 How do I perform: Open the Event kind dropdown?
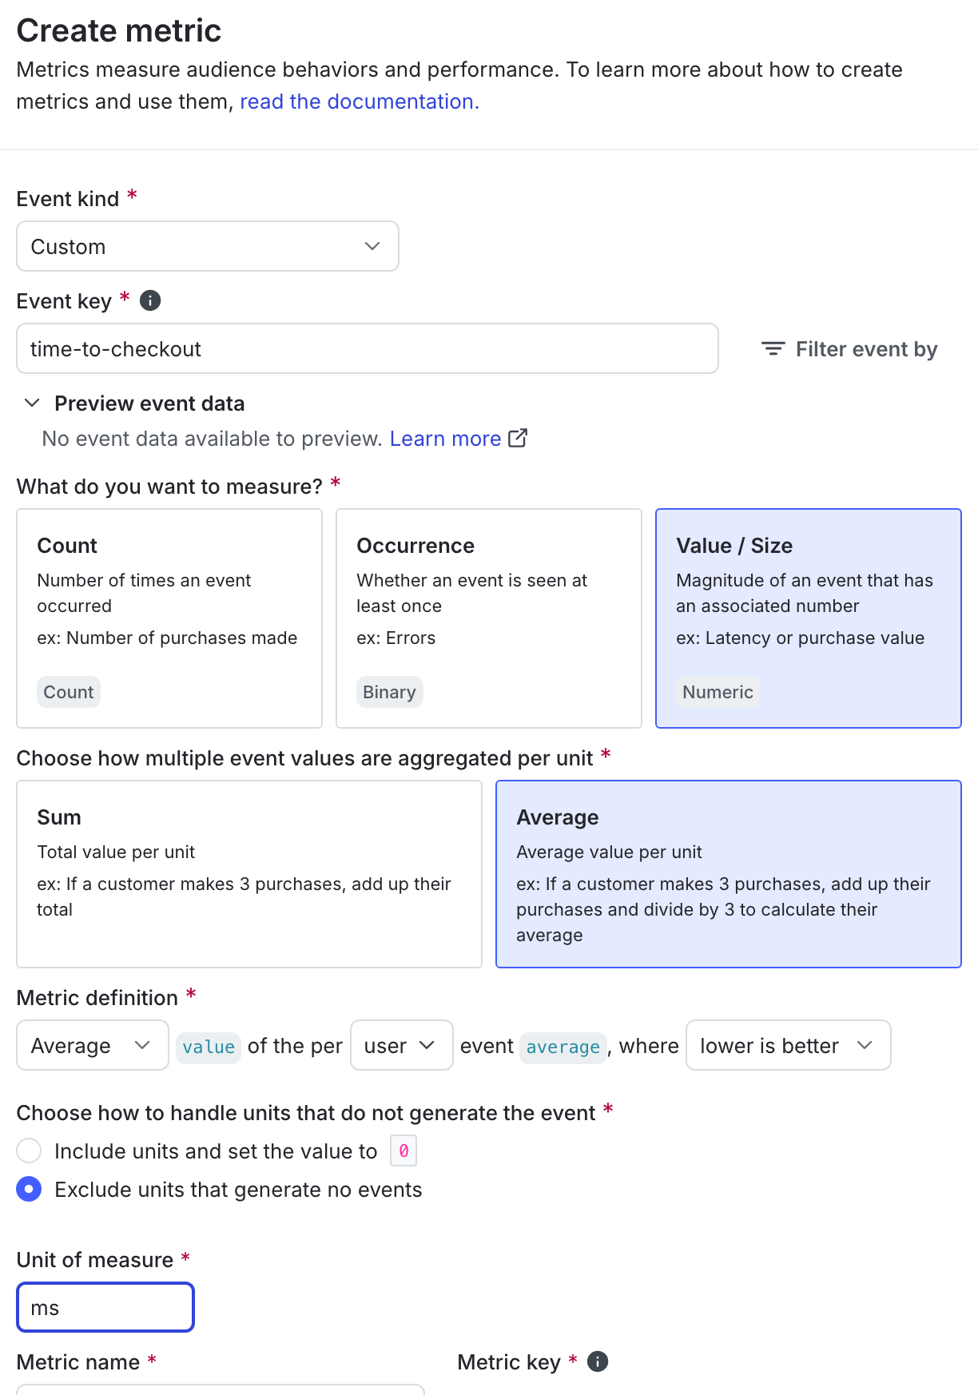click(207, 246)
